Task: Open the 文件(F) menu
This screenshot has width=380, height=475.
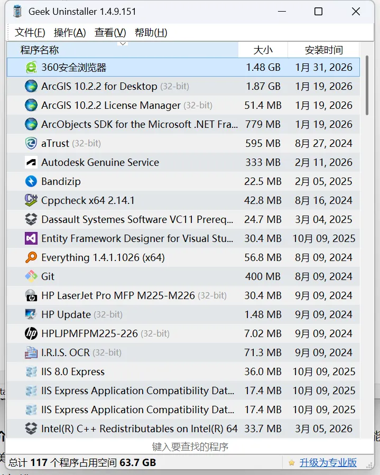Action: click(x=30, y=32)
